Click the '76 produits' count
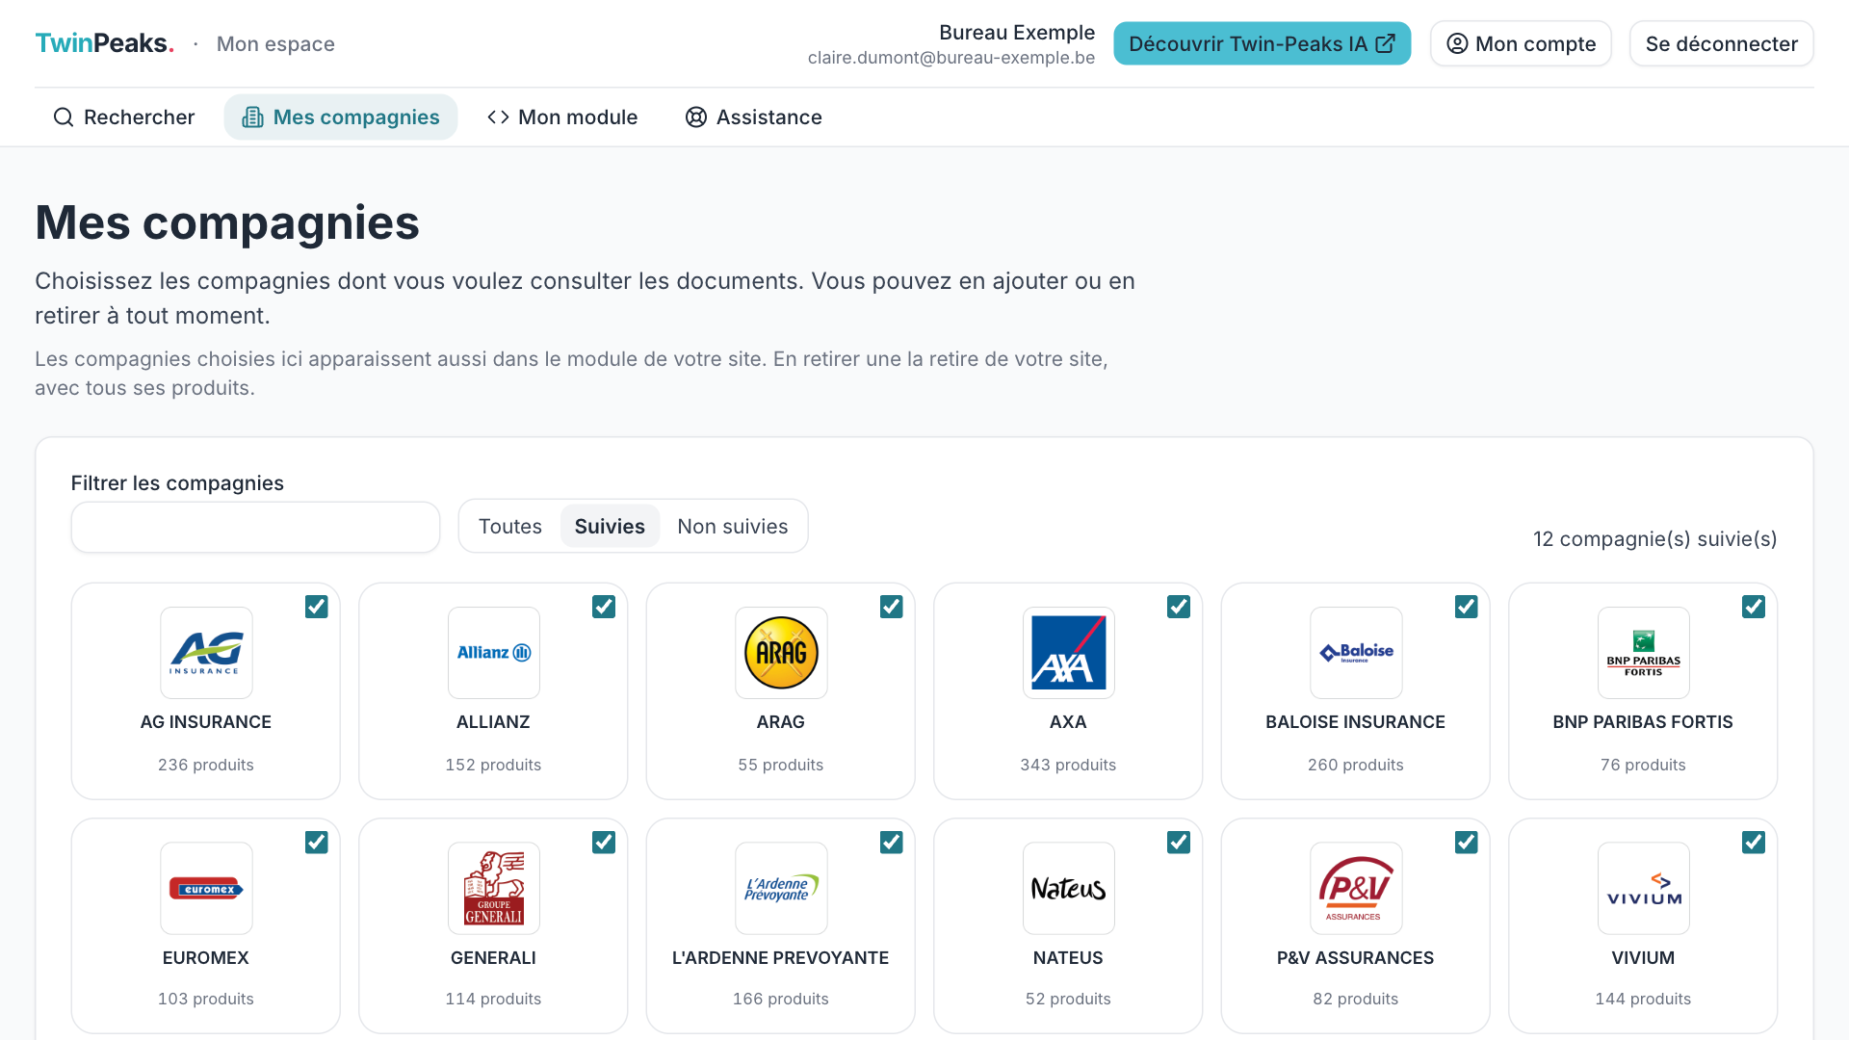The width and height of the screenshot is (1849, 1040). pos(1643,765)
